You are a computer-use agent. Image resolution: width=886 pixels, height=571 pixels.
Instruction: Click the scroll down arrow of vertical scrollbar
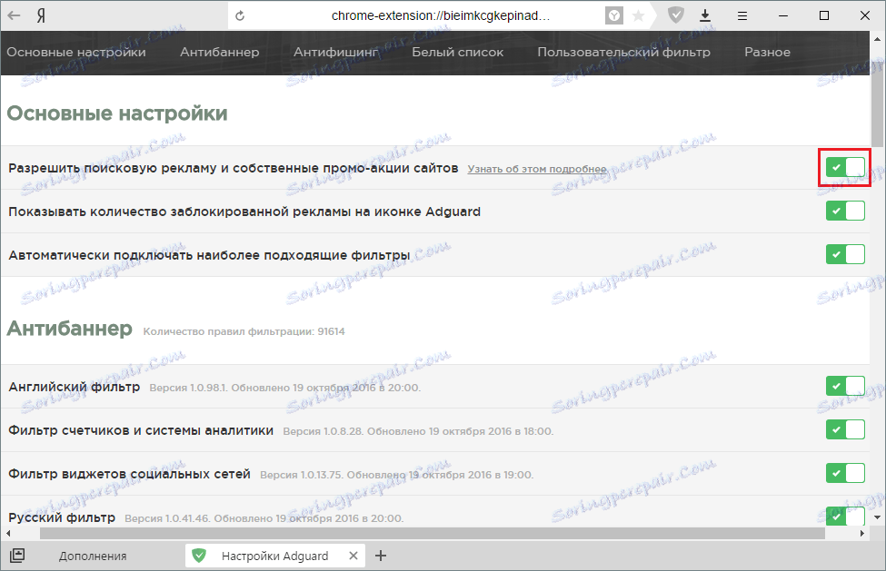(877, 517)
